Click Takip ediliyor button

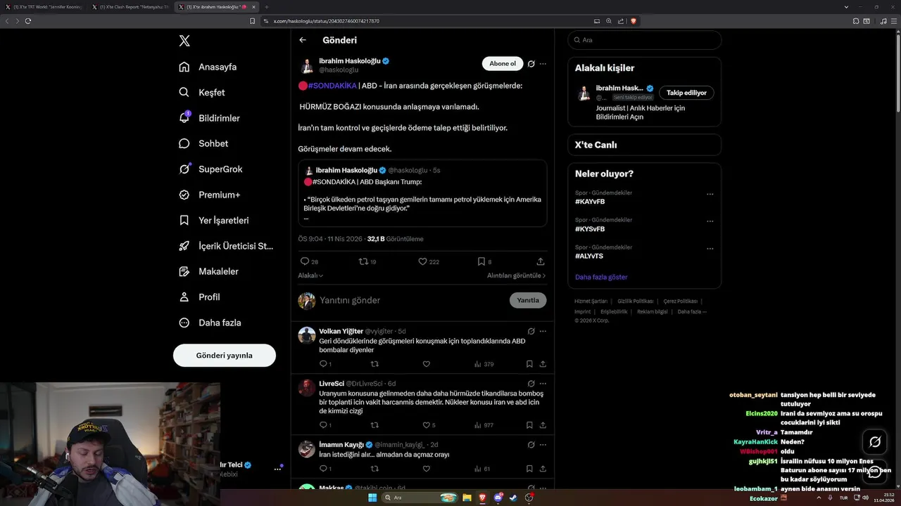[686, 93]
